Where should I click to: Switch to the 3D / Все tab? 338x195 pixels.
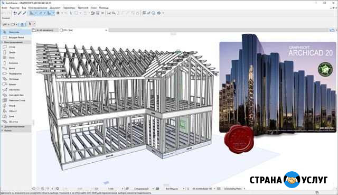83,30
